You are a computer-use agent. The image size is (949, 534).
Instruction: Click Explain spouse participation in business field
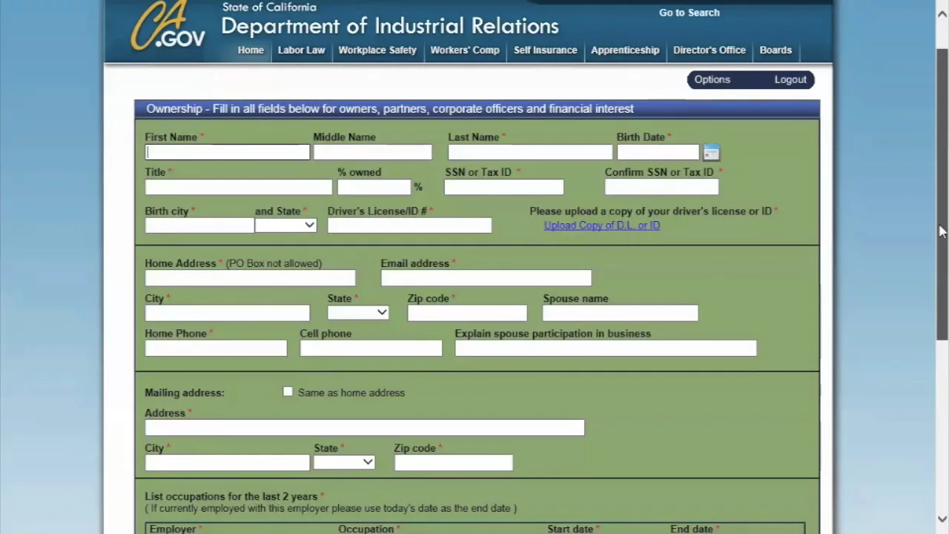[606, 348]
